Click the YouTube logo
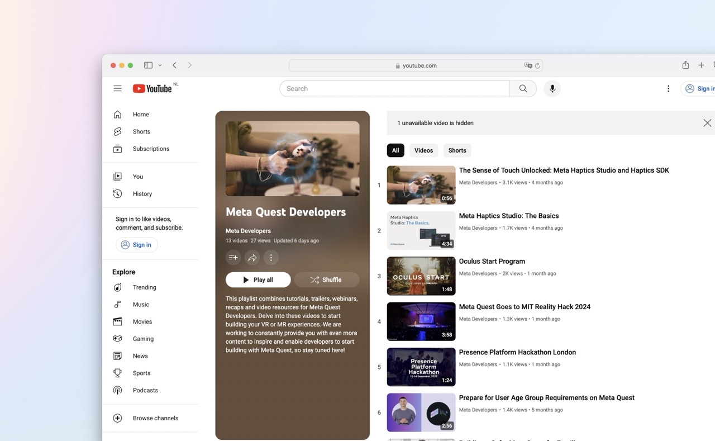 [x=152, y=88]
